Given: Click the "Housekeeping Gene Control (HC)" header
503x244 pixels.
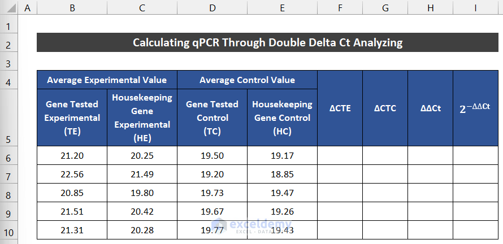Looking at the screenshot, I should 282,117.
